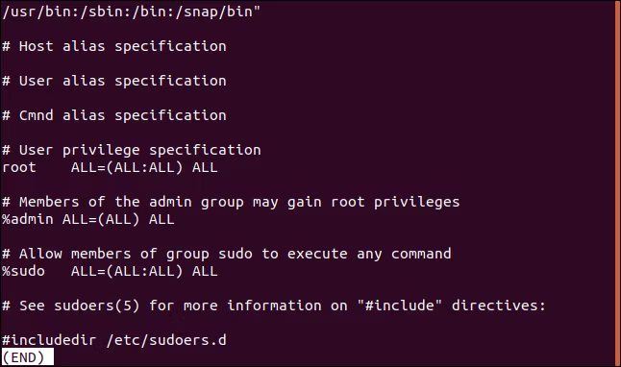
Task: Click the path /etc/sudoers.d
Action: [166, 340]
